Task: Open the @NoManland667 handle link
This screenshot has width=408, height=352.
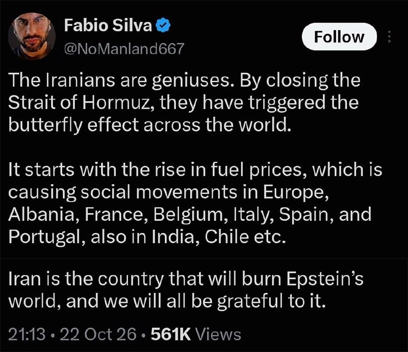Action: tap(124, 48)
